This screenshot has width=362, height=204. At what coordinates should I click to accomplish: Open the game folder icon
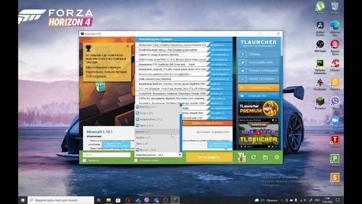click(265, 158)
